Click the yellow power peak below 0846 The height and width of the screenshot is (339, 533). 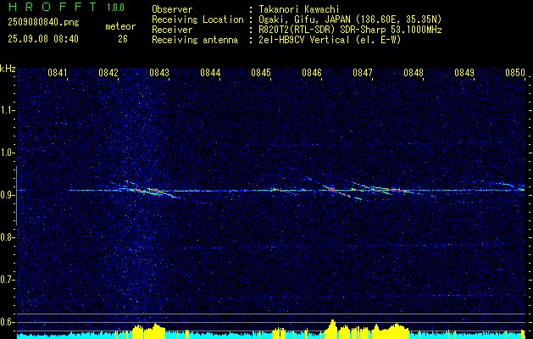(332, 327)
